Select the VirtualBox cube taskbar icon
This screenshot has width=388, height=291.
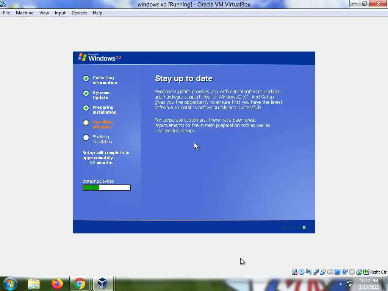[x=102, y=283]
